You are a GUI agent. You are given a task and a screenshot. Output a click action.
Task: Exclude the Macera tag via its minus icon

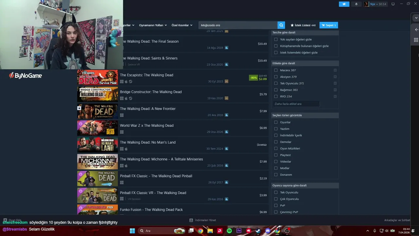(335, 70)
